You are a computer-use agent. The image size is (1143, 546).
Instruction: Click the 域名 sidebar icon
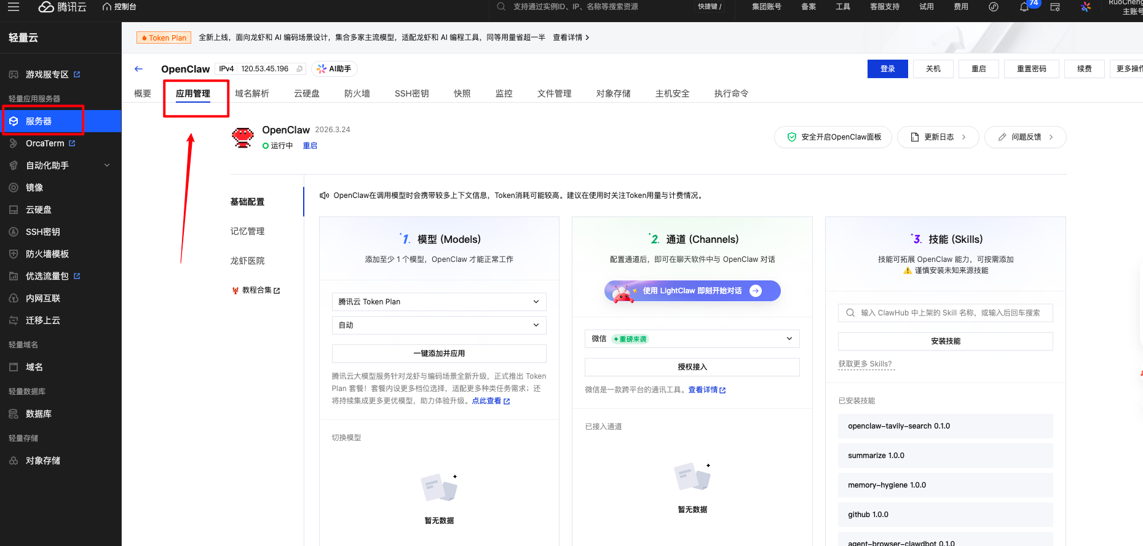(x=14, y=367)
